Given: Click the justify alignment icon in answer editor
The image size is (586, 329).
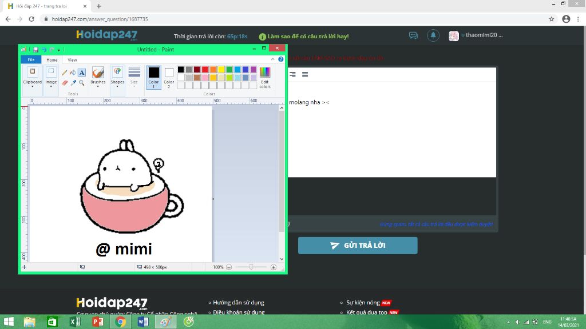Looking at the screenshot, I should click(305, 75).
